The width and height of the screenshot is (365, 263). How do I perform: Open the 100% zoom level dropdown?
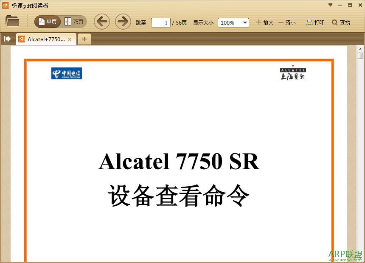(244, 22)
